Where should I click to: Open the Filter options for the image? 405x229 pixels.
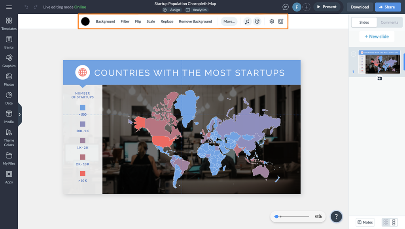click(125, 21)
